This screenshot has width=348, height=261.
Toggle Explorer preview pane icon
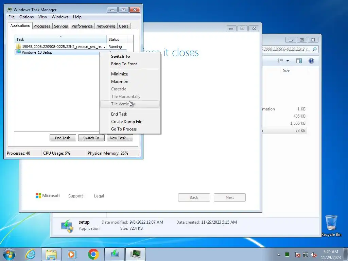[299, 61]
